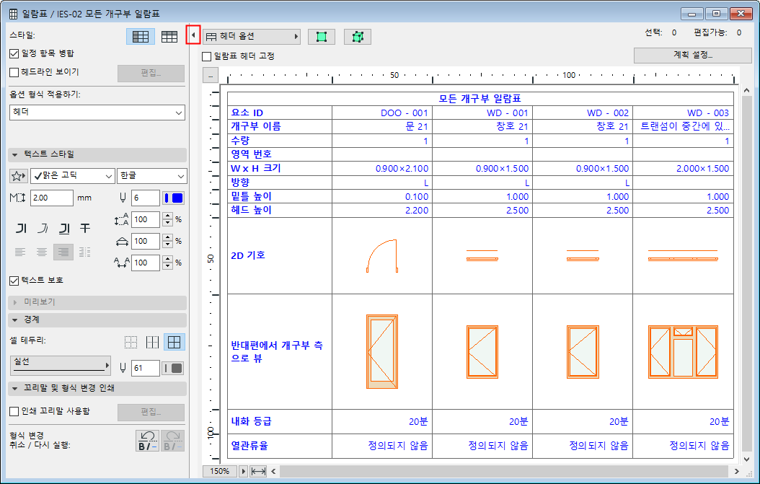This screenshot has height=484, width=760.
Task: Decrease character spacing percentage stepper
Action: point(168,266)
